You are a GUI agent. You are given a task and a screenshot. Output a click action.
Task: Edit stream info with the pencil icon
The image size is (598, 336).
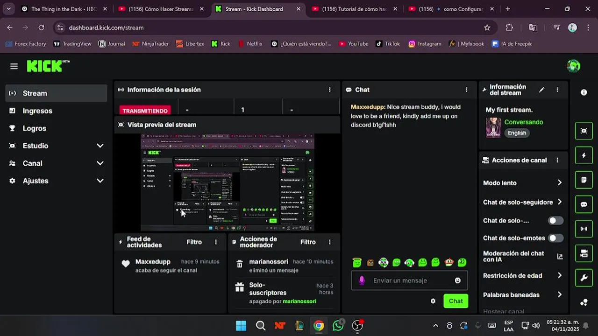(x=541, y=90)
